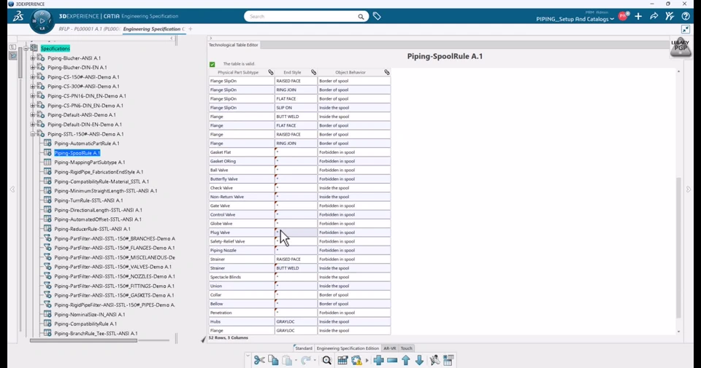701x368 pixels.
Task: Click the plus Add icon in header
Action: coord(638,17)
